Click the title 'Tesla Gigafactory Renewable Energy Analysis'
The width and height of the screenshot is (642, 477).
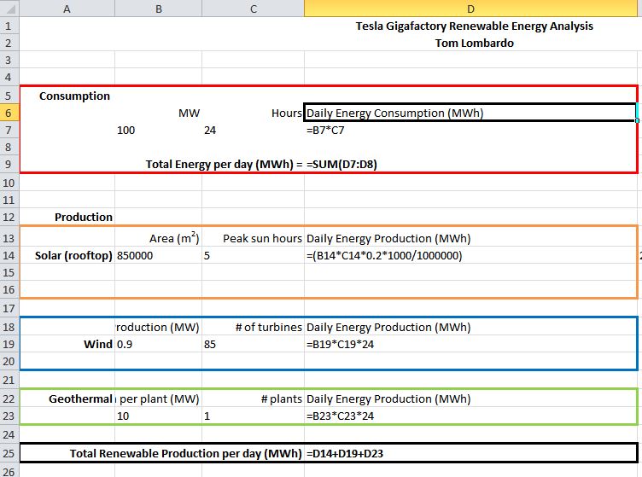click(474, 26)
